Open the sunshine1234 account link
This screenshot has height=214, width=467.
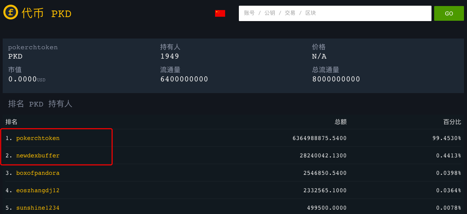coord(38,208)
